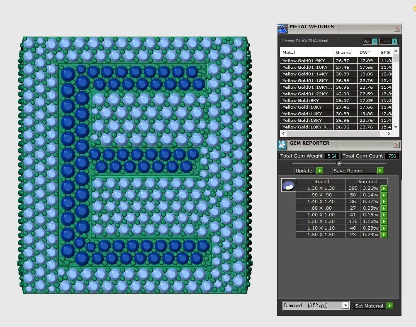Select the Yellow Gold01:10KY row
Image resolution: width=416 pixels, height=327 pixels.
pyautogui.click(x=336, y=68)
